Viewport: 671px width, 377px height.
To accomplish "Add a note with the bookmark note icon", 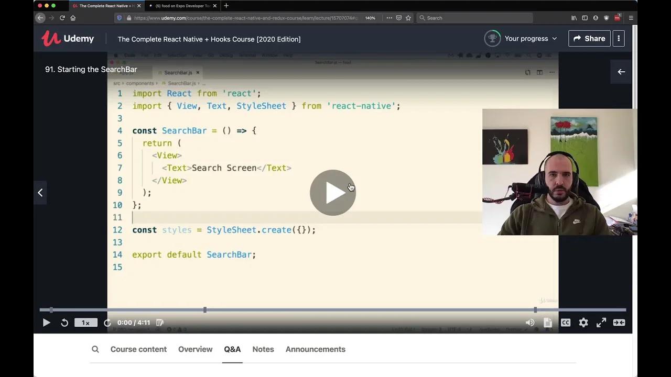I will [x=160, y=323].
